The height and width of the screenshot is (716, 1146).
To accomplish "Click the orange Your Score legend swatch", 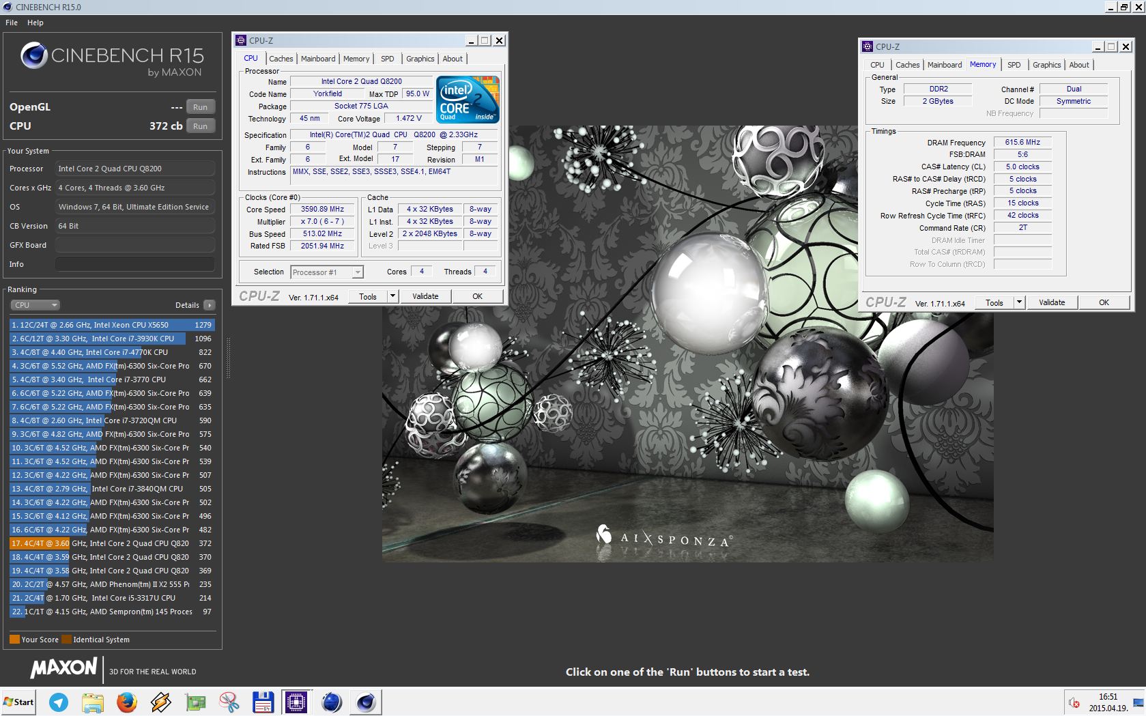I will pos(14,640).
